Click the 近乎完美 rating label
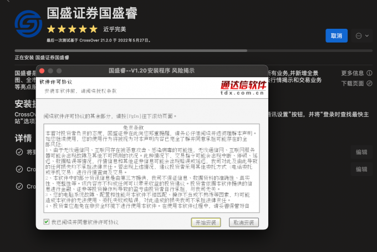The height and width of the screenshot is (252, 377). point(115,29)
